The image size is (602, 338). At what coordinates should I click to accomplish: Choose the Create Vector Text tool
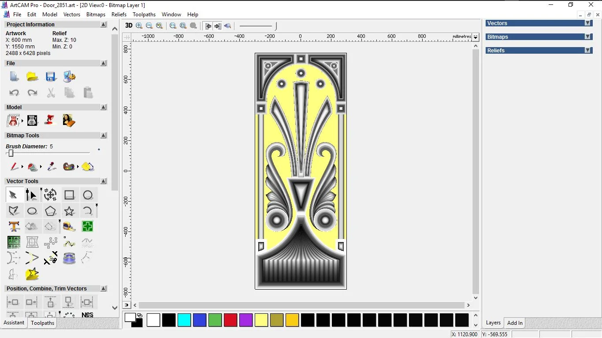14,227
